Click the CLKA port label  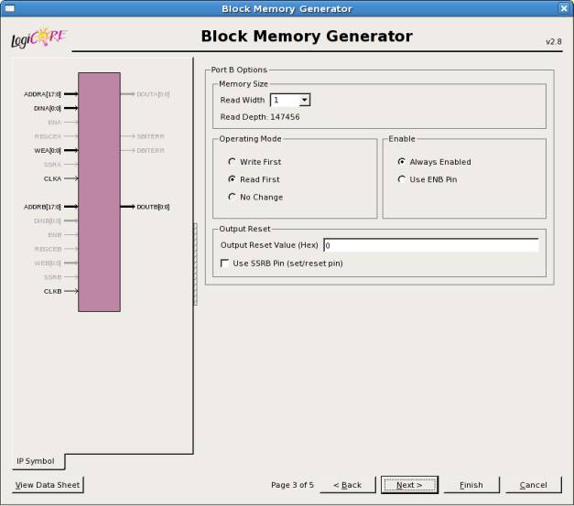coord(52,178)
